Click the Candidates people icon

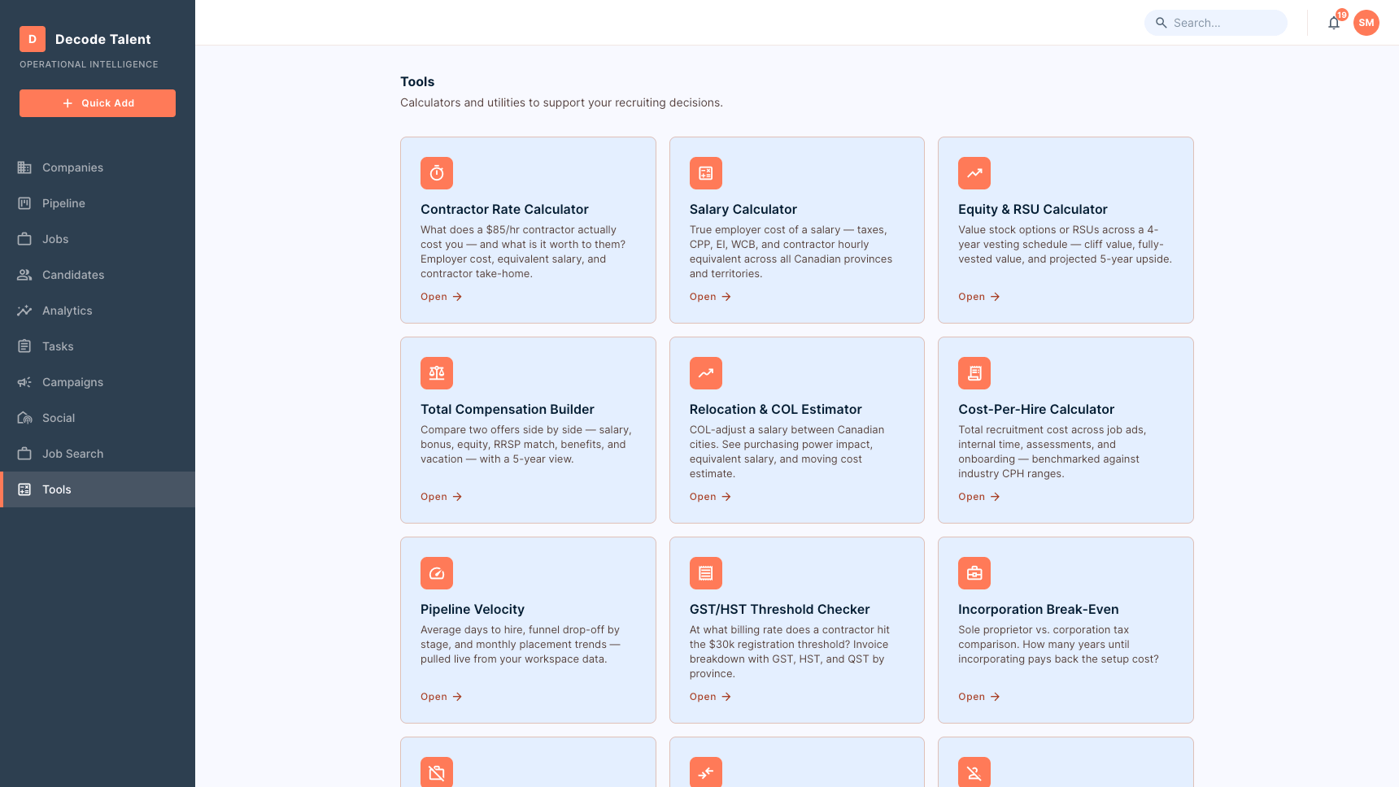click(24, 275)
